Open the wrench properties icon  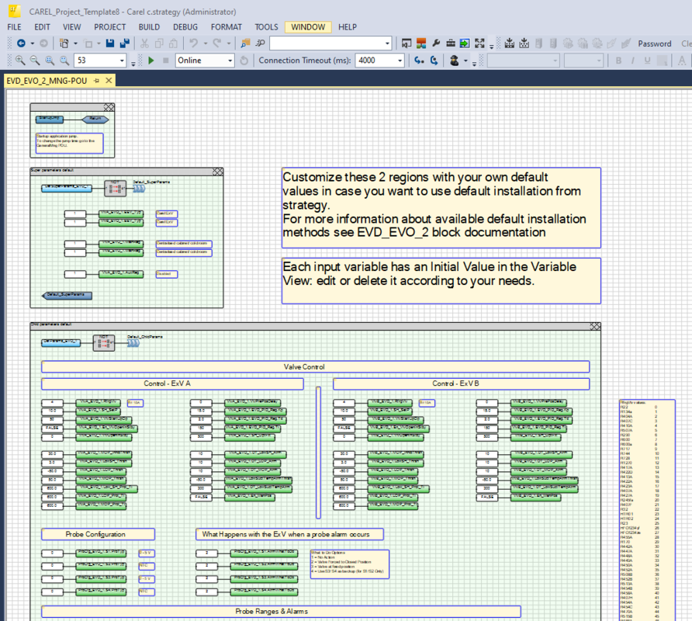click(436, 43)
